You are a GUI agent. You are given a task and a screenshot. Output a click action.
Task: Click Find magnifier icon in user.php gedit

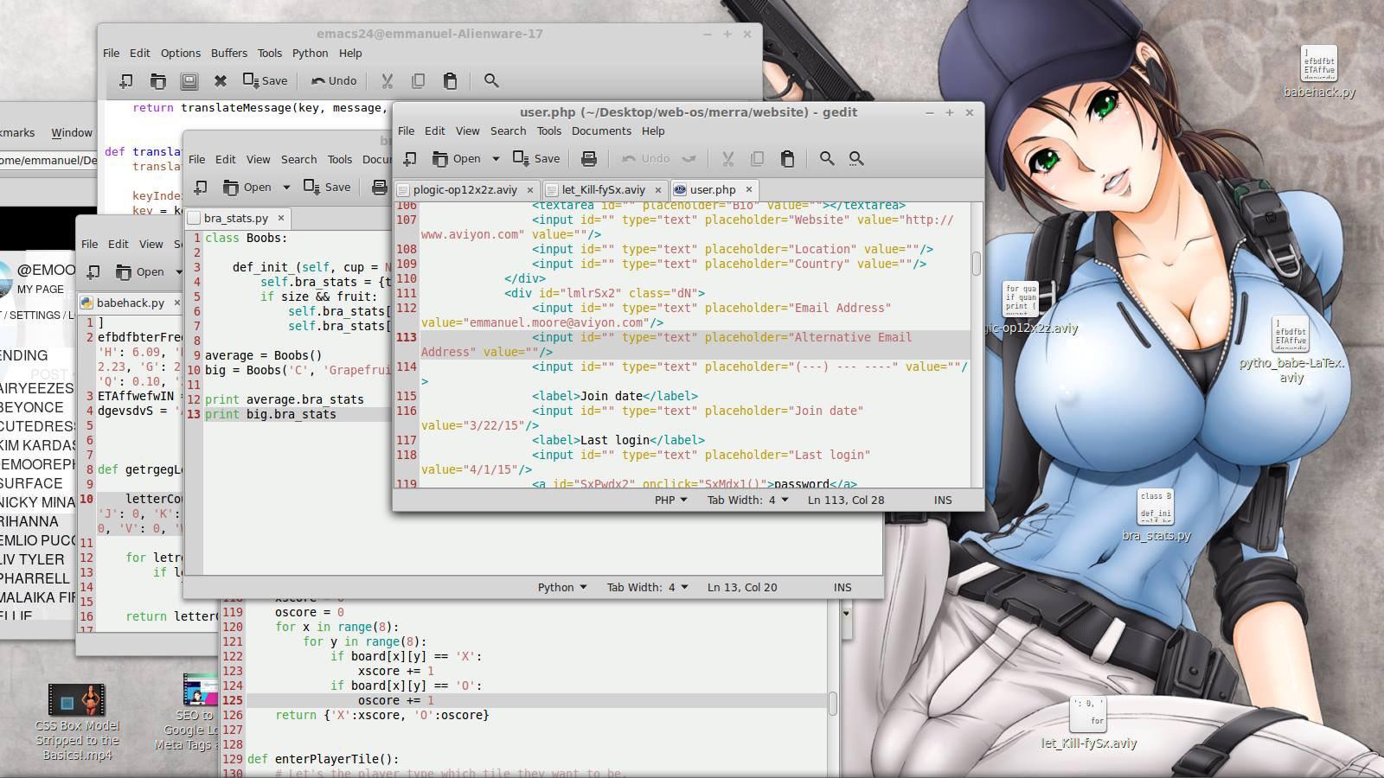[x=827, y=159]
